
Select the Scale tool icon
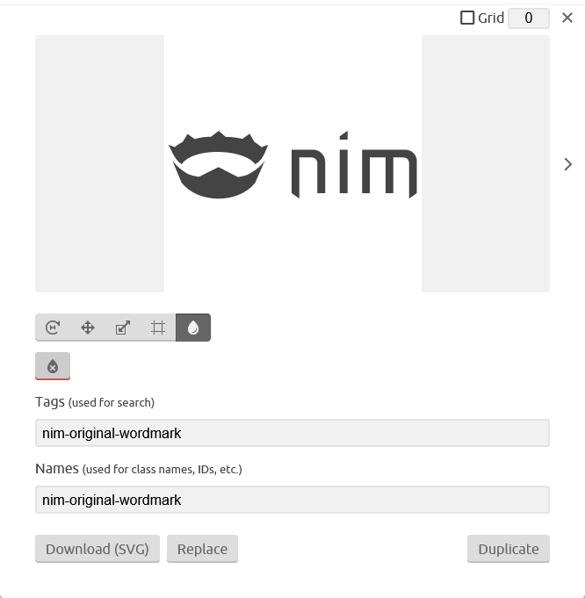pos(123,328)
